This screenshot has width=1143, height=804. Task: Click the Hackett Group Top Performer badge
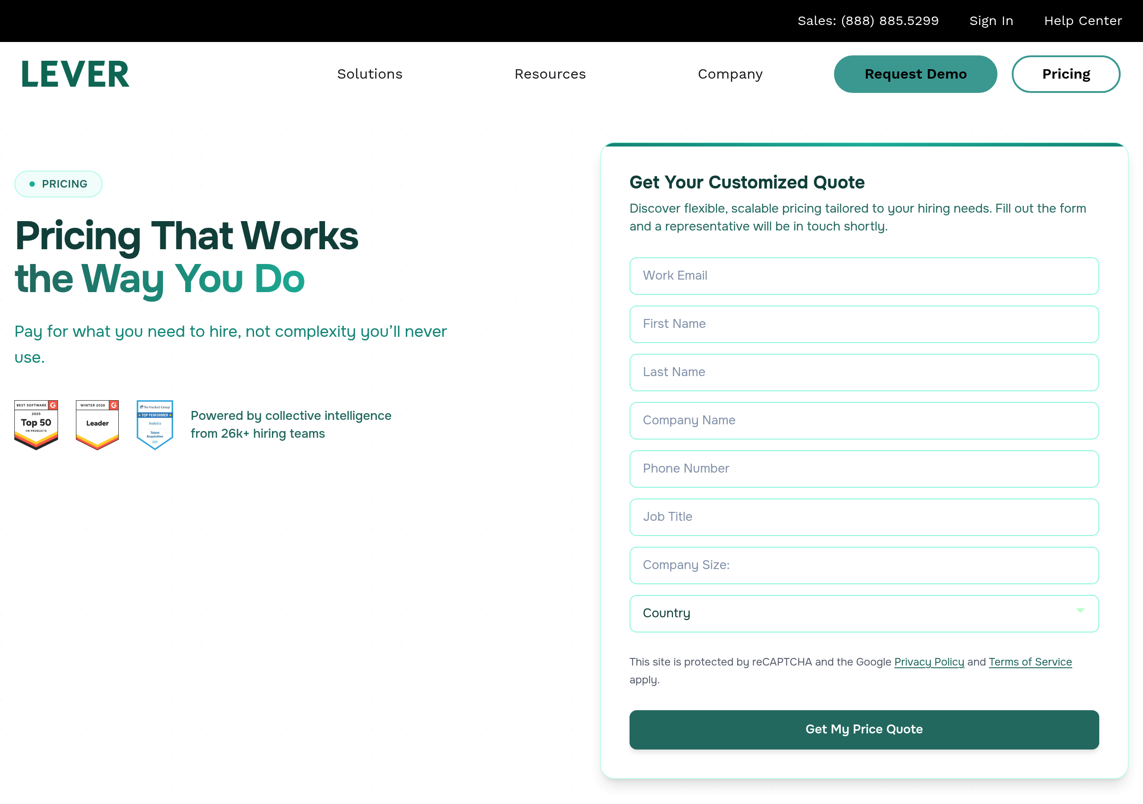[x=155, y=424]
